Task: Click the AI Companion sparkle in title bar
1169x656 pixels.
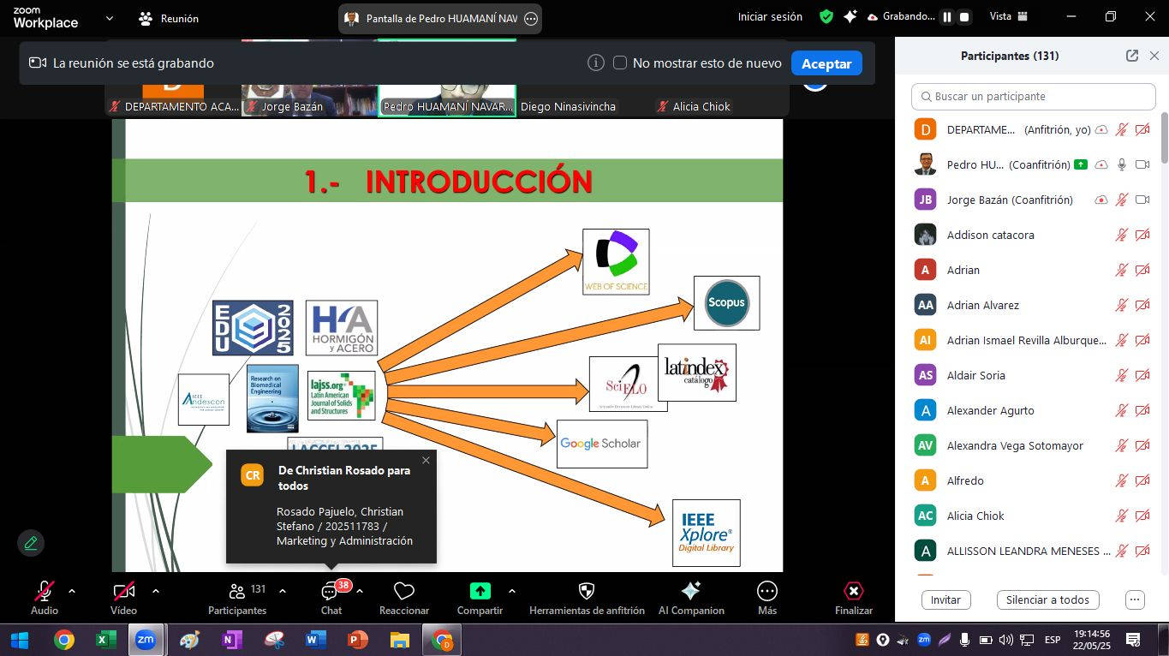Action: (x=850, y=16)
